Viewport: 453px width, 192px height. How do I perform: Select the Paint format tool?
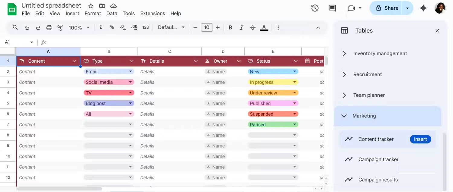click(x=60, y=27)
